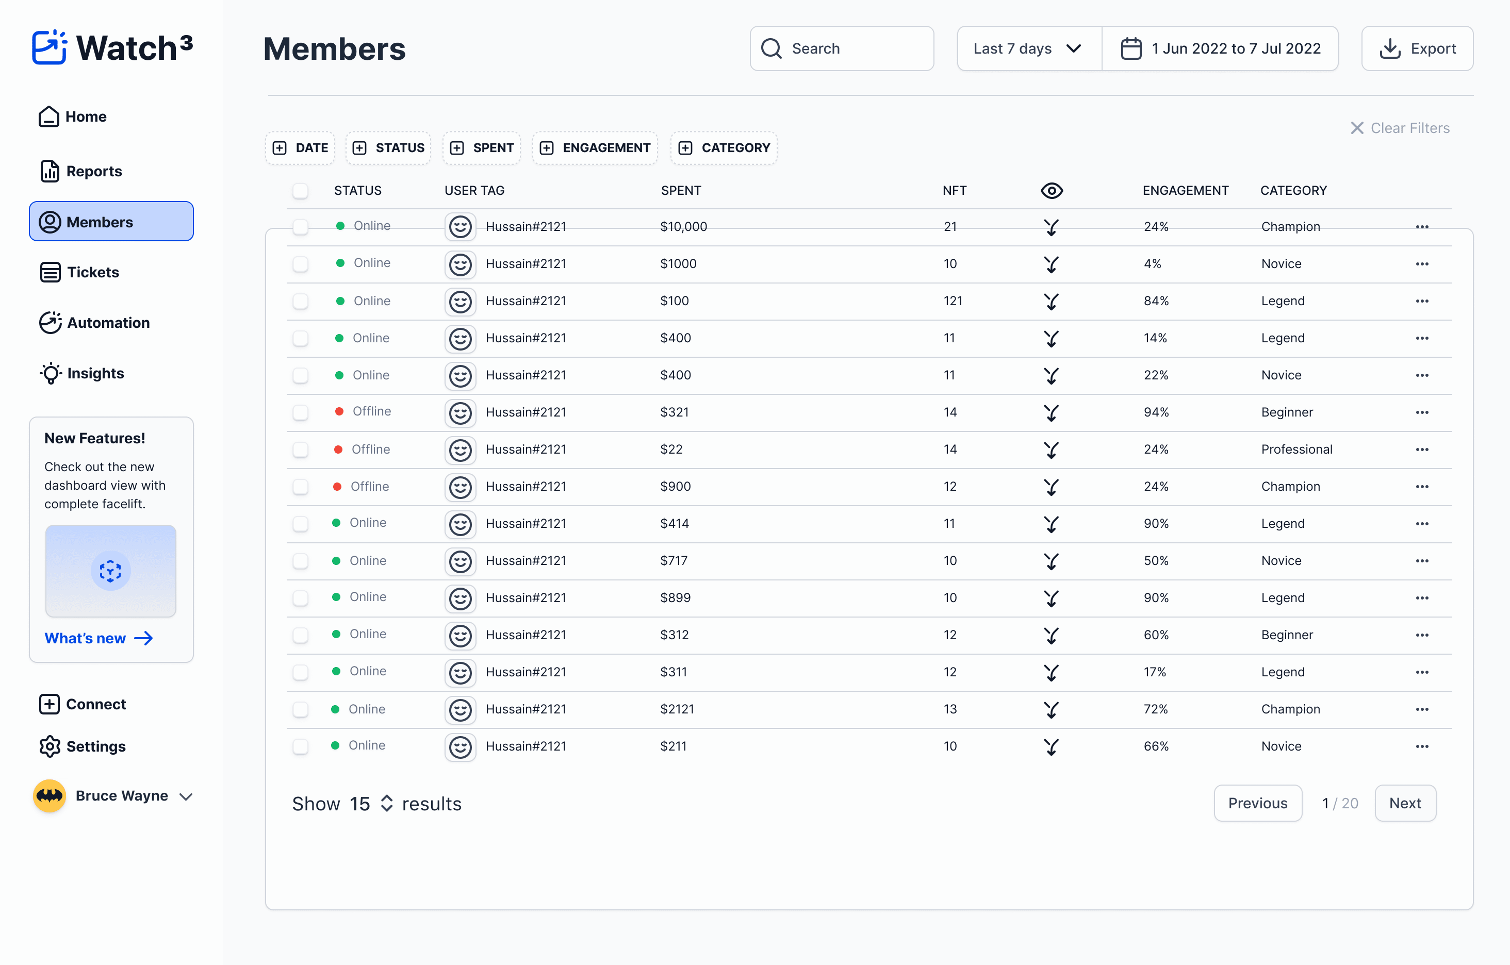The width and height of the screenshot is (1510, 965).
Task: Click the Insights lightbulb icon
Action: (x=51, y=373)
